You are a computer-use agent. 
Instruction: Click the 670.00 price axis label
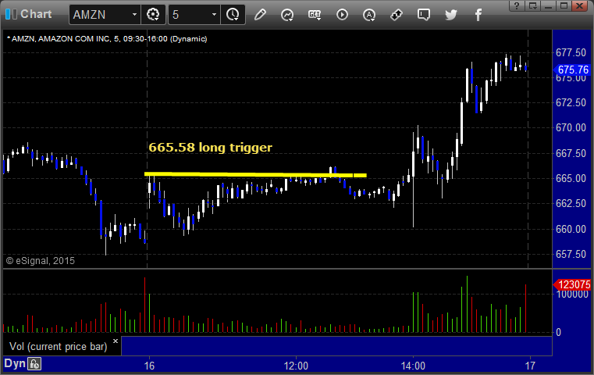click(571, 128)
